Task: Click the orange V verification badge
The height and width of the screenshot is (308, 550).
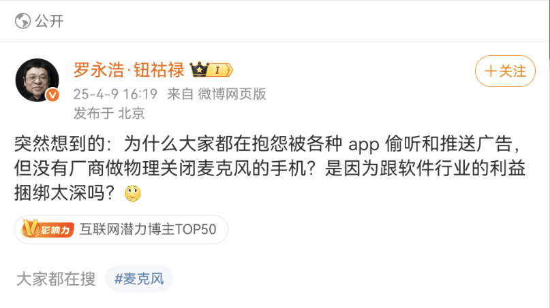Action: click(52, 95)
